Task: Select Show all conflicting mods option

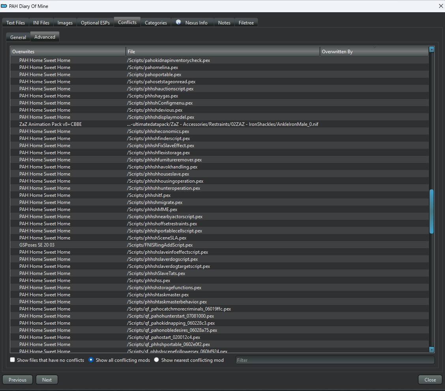Action: [91, 360]
